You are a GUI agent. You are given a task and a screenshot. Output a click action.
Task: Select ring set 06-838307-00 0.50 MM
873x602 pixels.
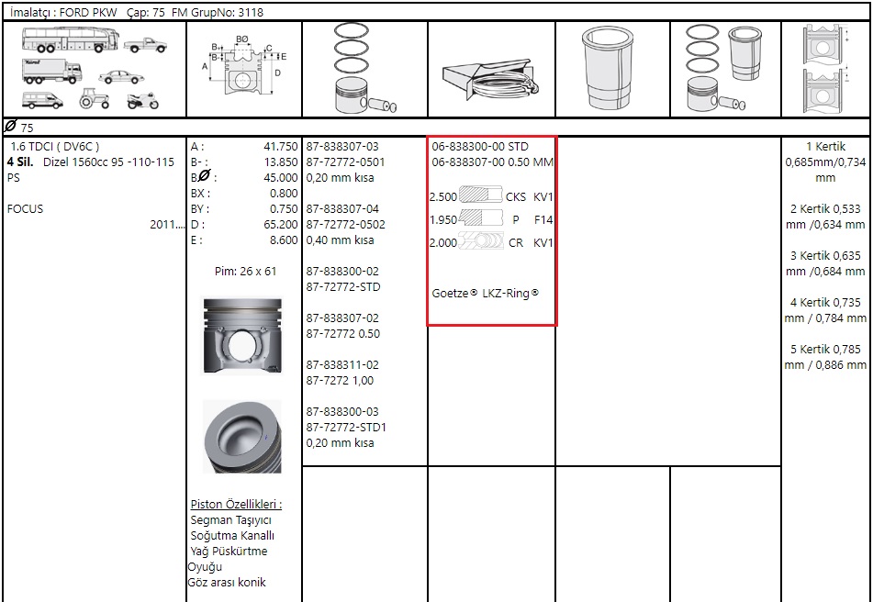(493, 162)
